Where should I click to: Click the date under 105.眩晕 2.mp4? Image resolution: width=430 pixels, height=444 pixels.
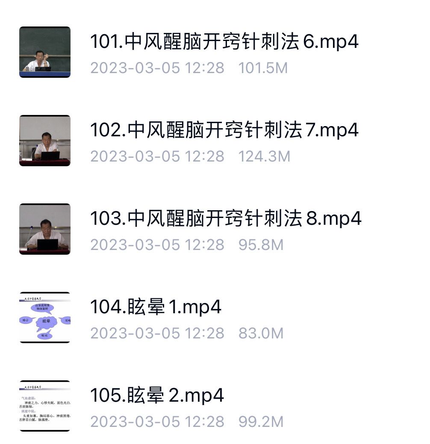click(x=157, y=422)
